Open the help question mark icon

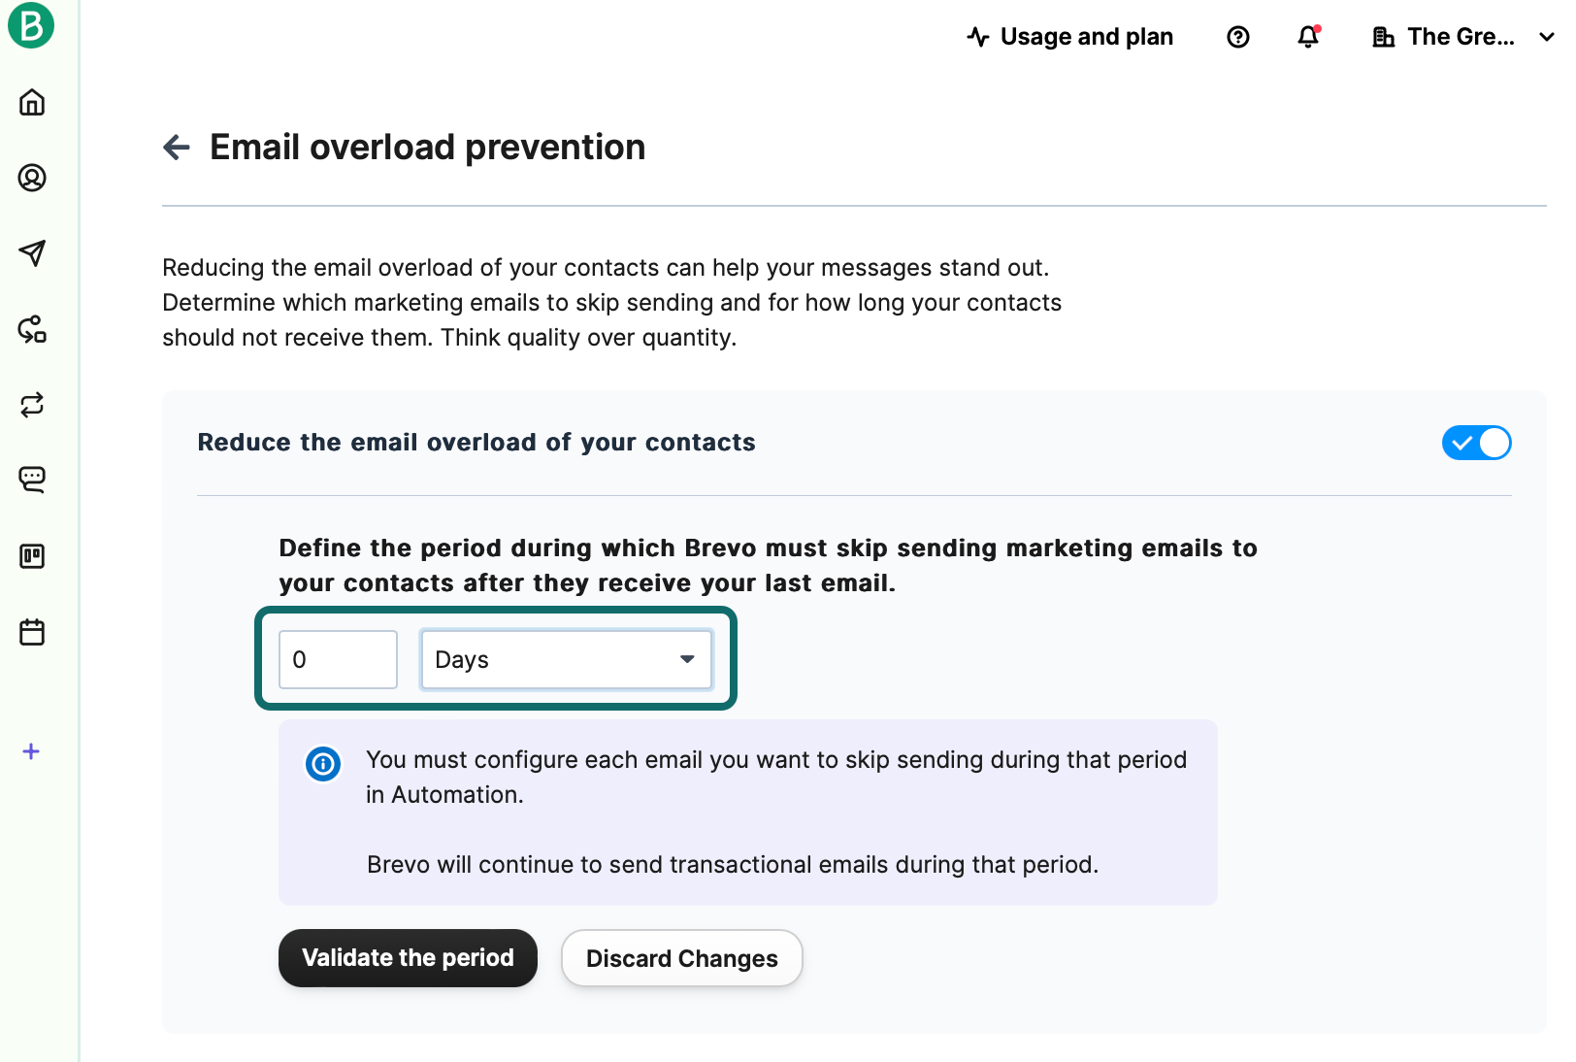[1237, 37]
